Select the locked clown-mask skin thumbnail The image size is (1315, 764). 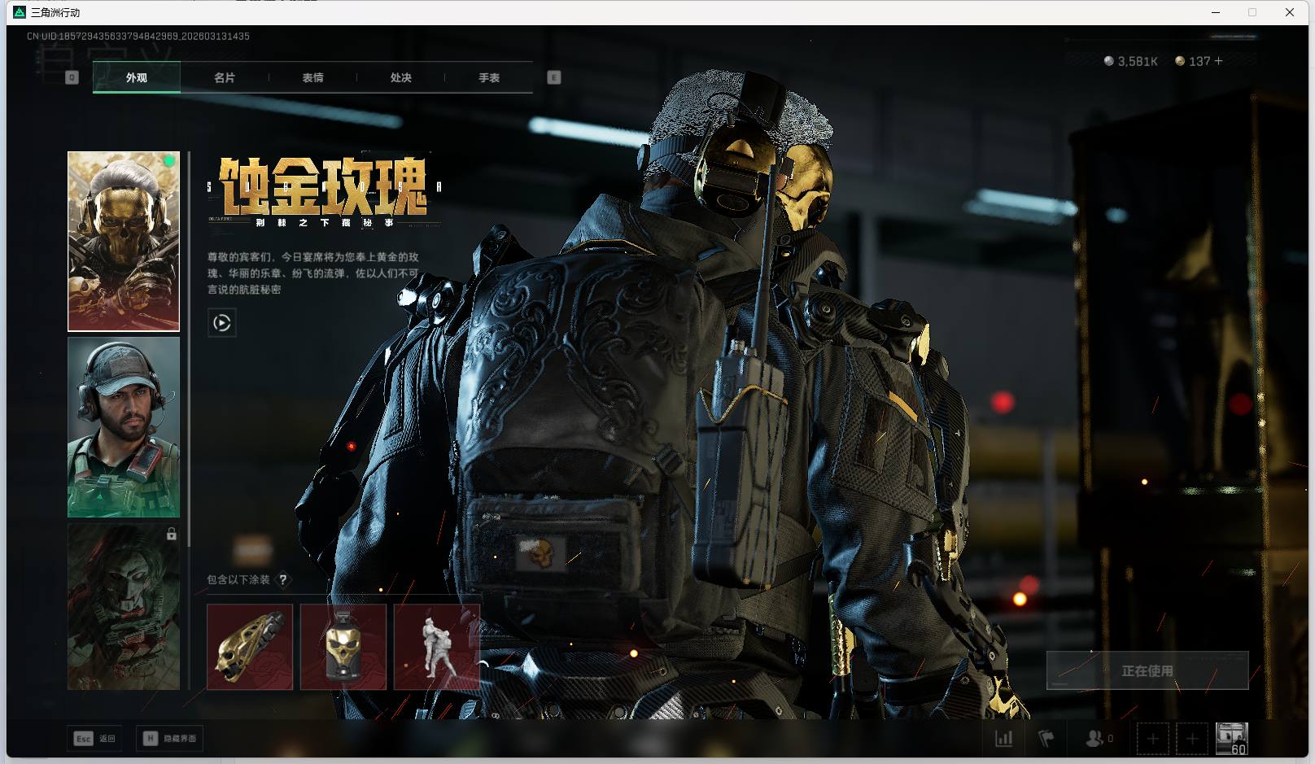pyautogui.click(x=124, y=606)
